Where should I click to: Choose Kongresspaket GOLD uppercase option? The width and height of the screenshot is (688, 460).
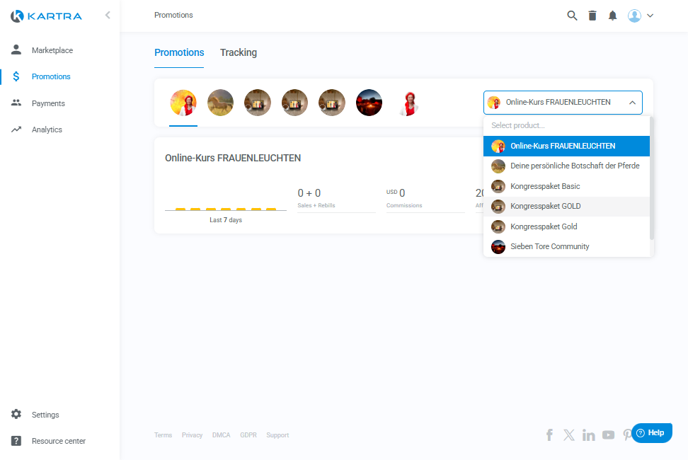pos(566,206)
